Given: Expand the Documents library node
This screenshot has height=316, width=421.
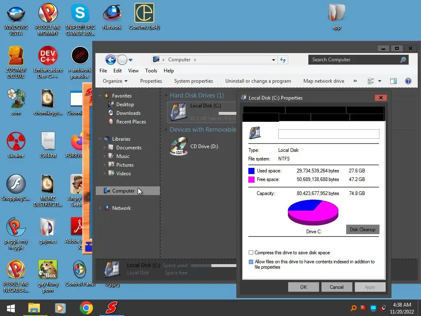Looking at the screenshot, I should [x=104, y=148].
